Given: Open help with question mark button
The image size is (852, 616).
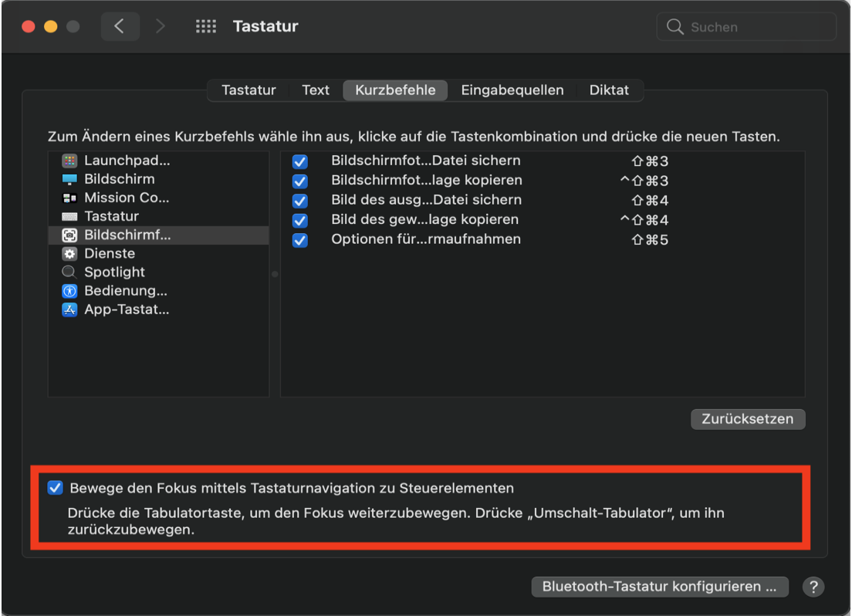Looking at the screenshot, I should point(813,587).
